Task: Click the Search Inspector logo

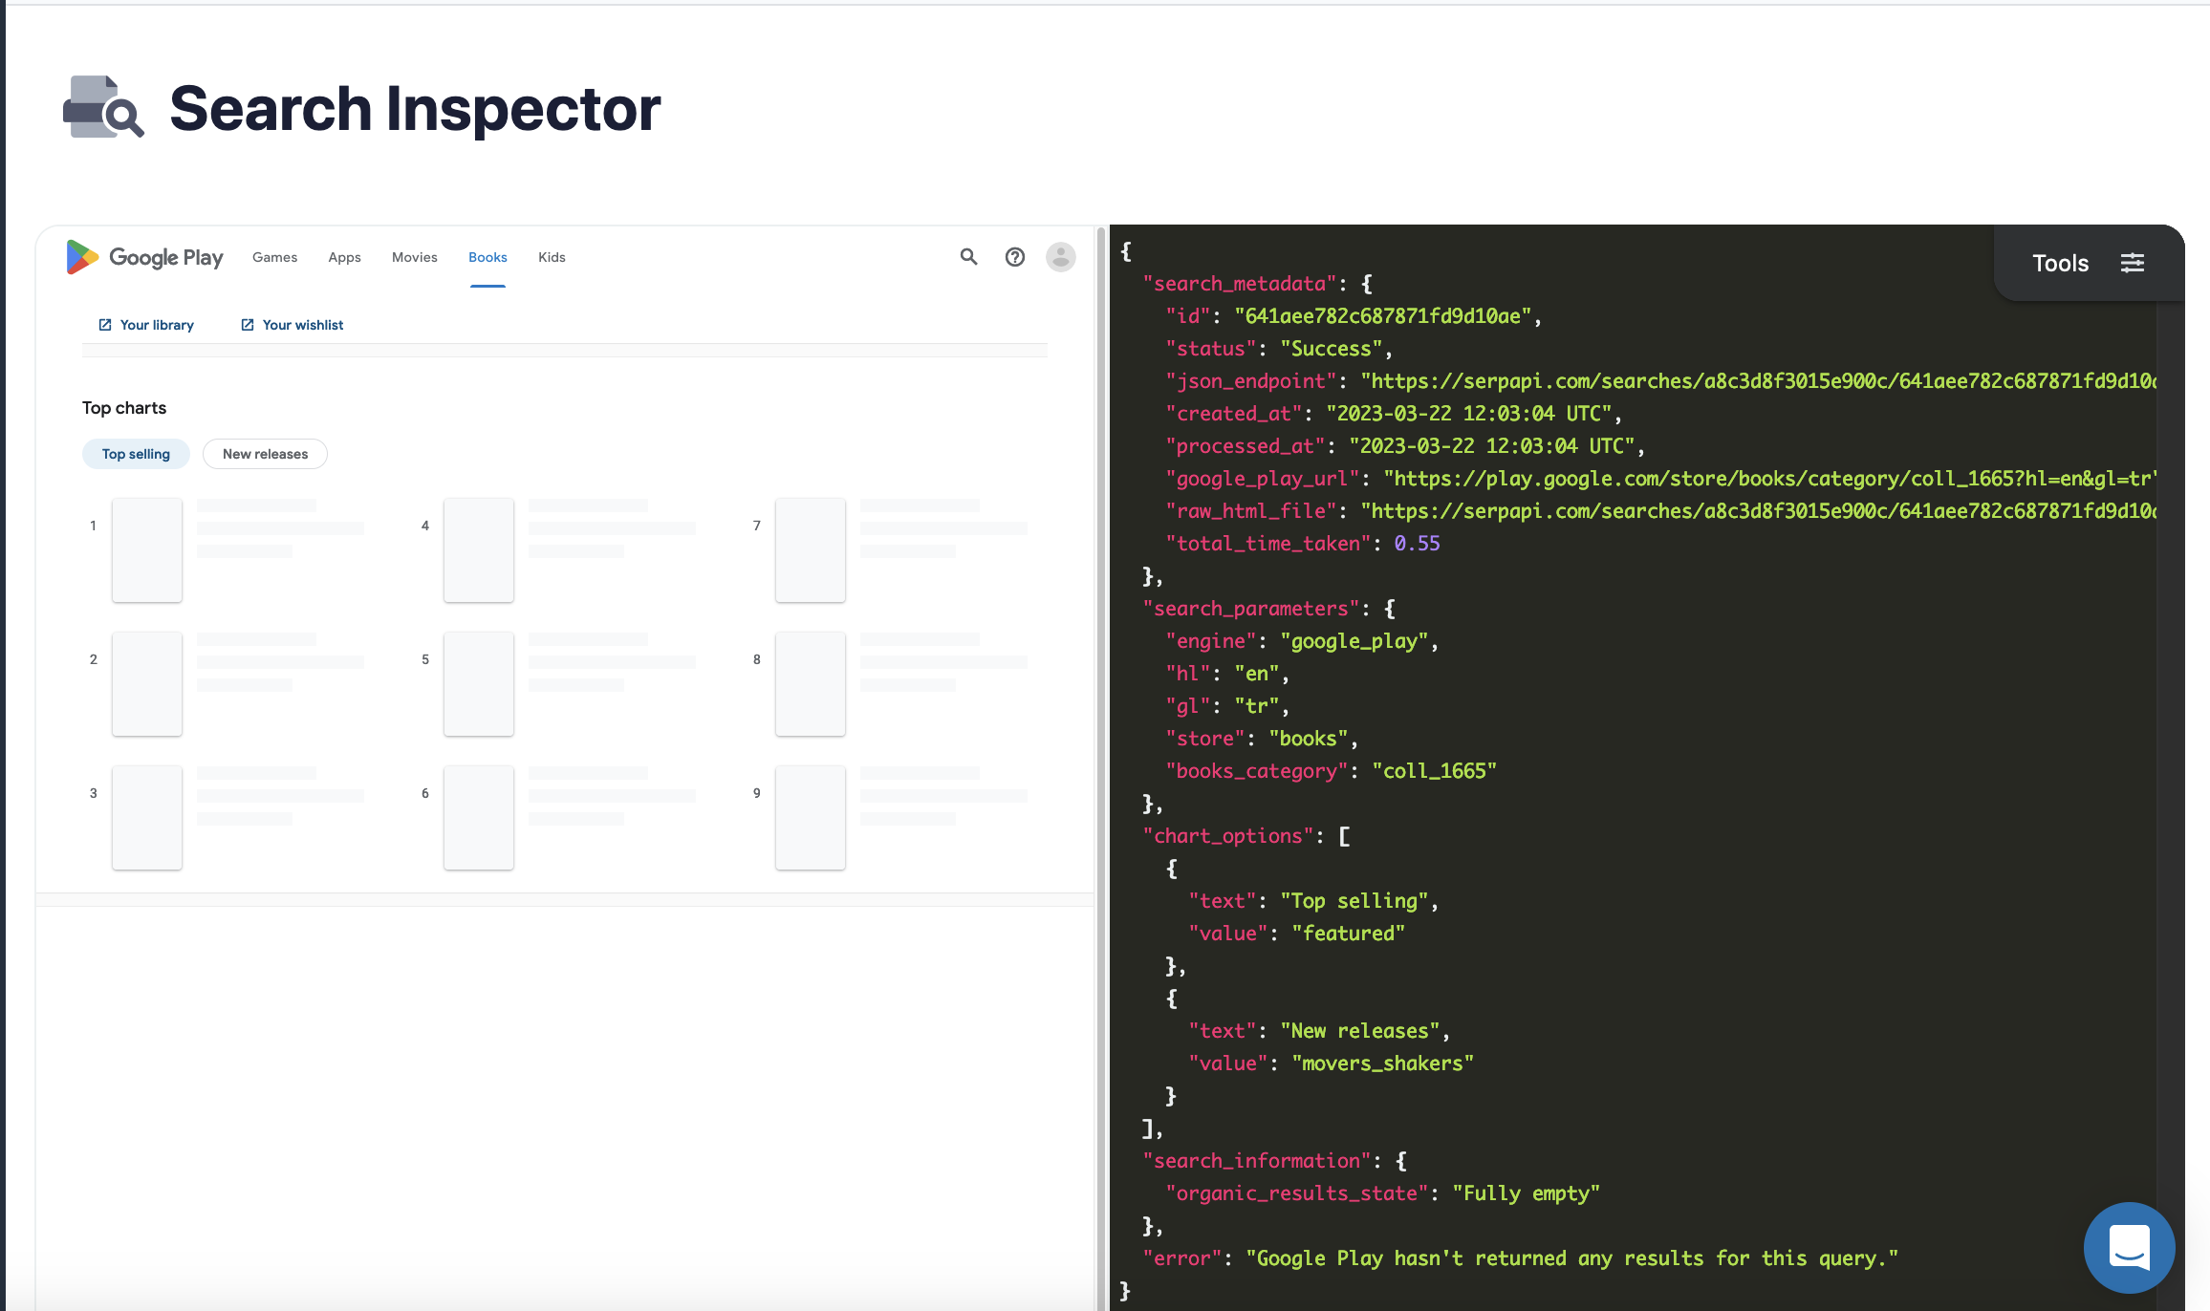Action: click(102, 107)
